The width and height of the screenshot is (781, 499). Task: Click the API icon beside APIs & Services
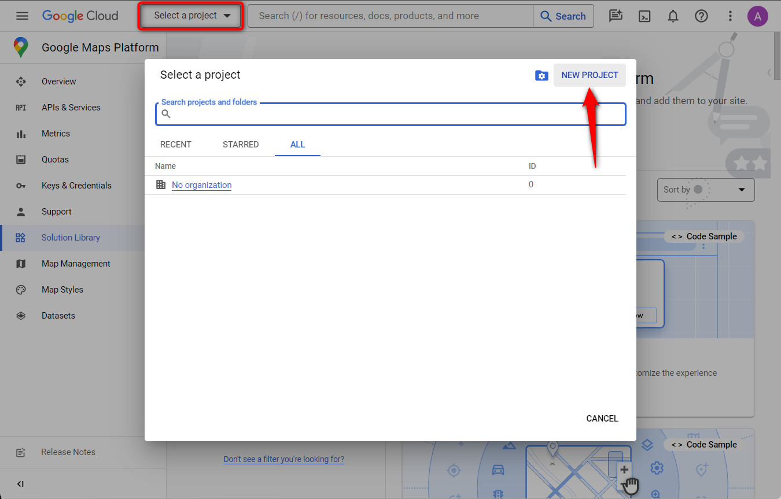(x=21, y=108)
